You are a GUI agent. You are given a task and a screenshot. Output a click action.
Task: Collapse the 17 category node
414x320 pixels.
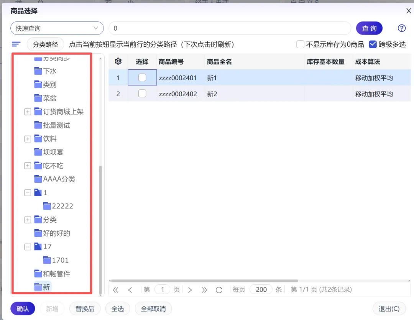tap(28, 246)
